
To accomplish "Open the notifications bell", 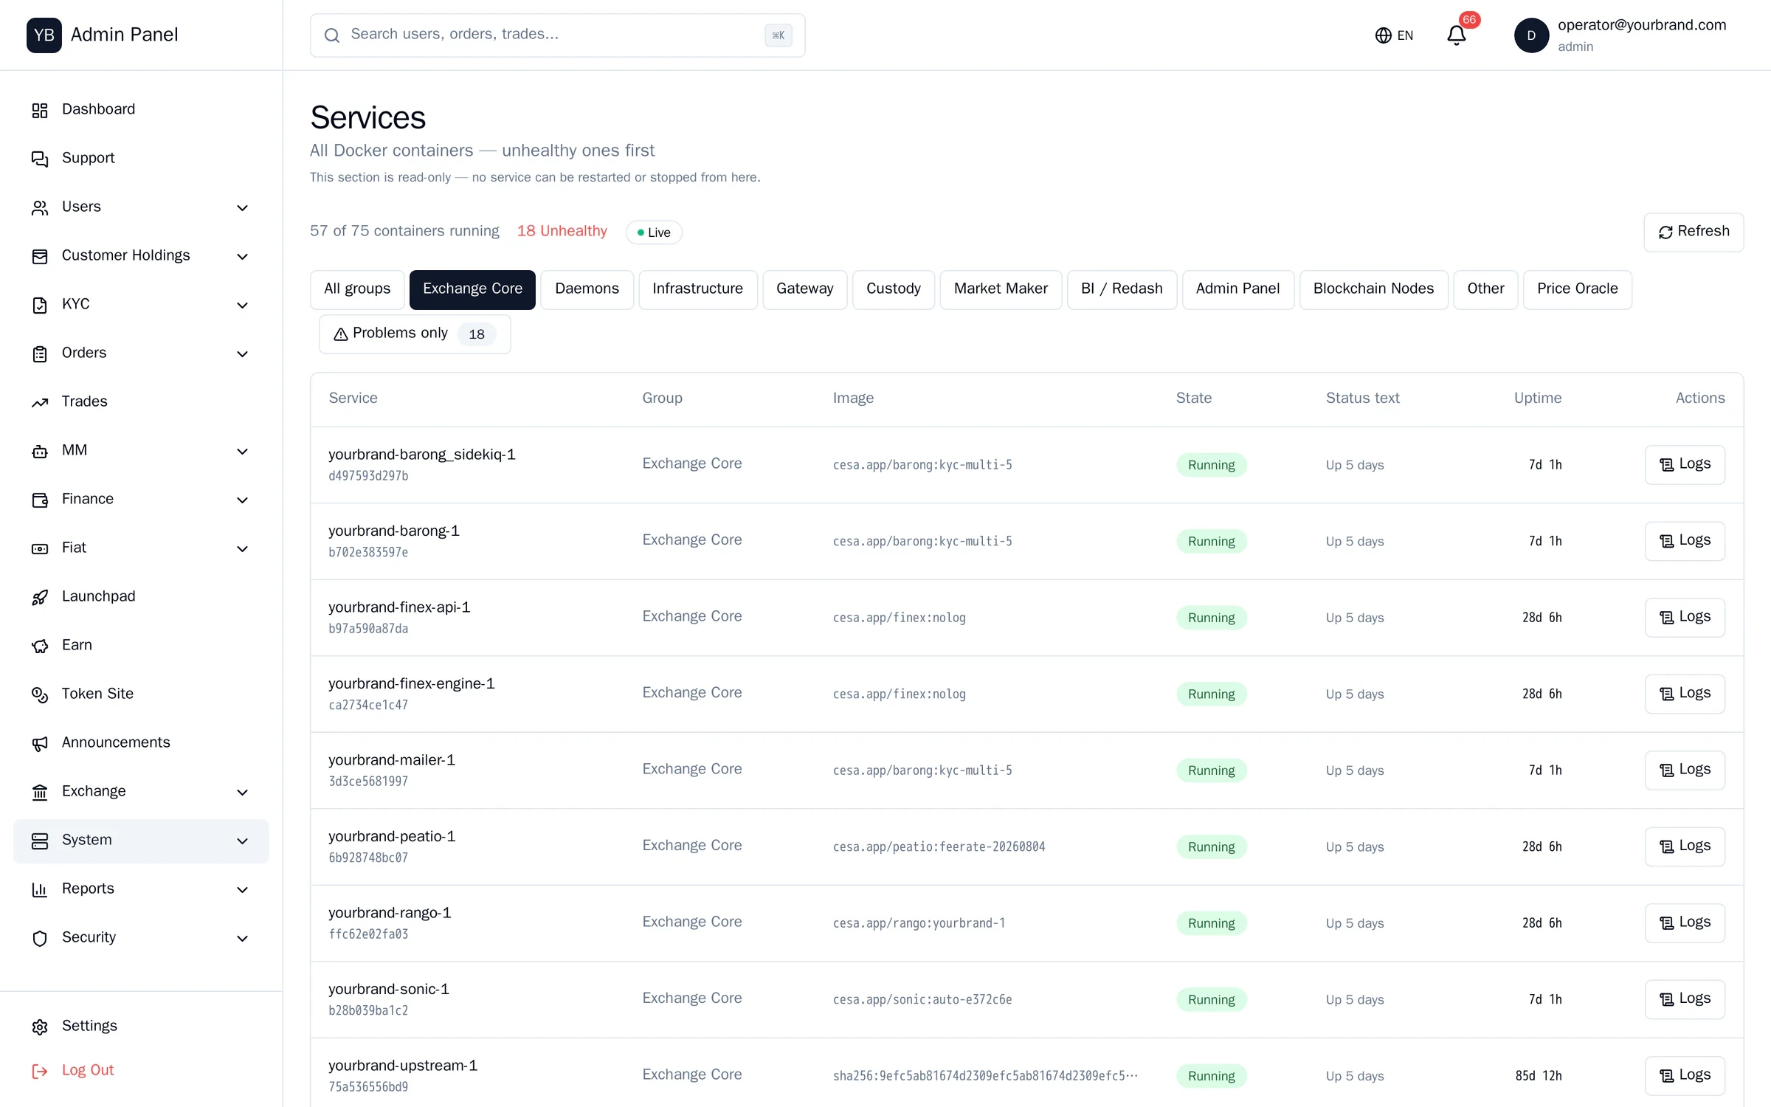I will [x=1456, y=35].
